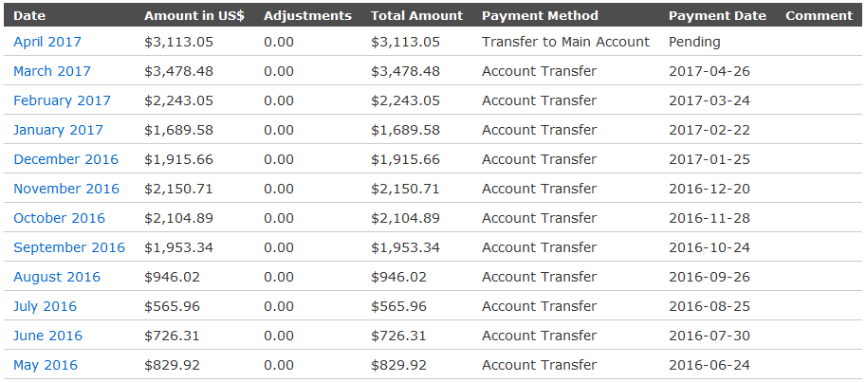
Task: Open the September 2016 statement link
Action: (x=69, y=247)
